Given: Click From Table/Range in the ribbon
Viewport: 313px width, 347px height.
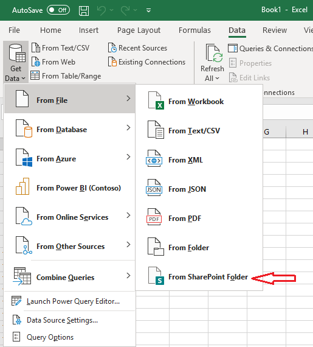Looking at the screenshot, I should [66, 76].
